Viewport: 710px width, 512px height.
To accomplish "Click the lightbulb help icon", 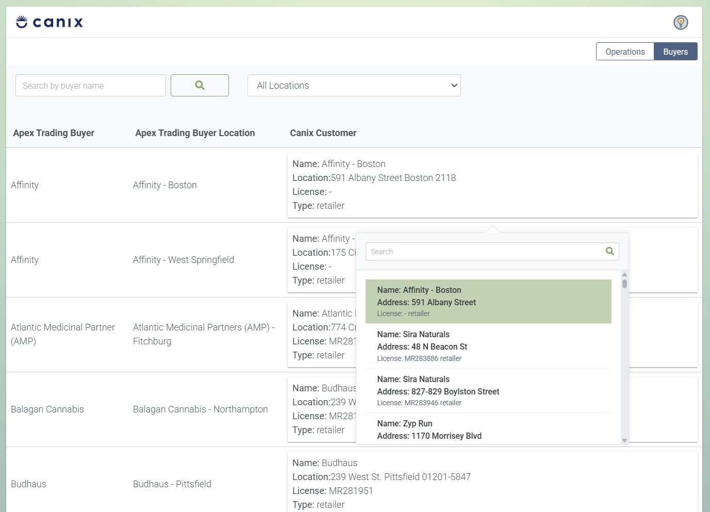I will point(681,22).
